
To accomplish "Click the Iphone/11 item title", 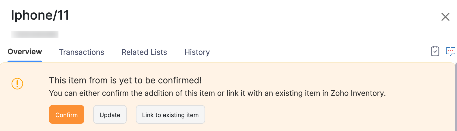I will click(x=40, y=15).
